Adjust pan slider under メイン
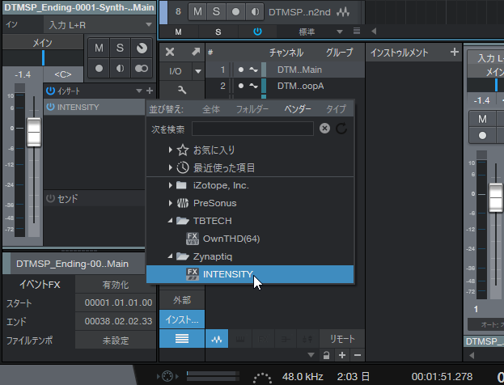Viewport: 504px width, 385px height. pyautogui.click(x=43, y=58)
